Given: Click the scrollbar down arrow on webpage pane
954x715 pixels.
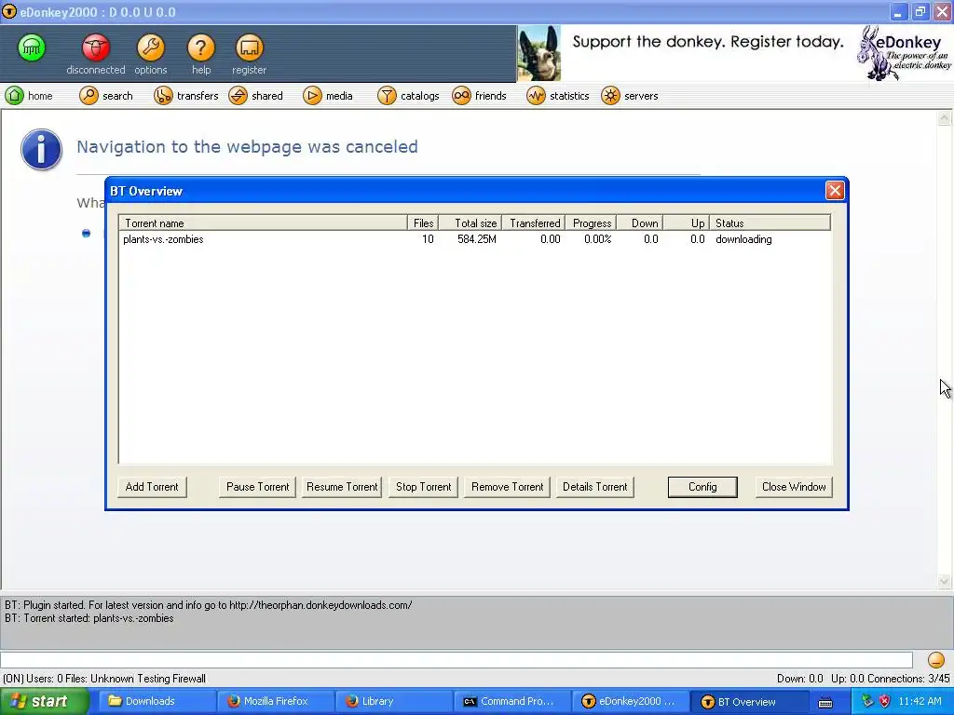Looking at the screenshot, I should click(945, 582).
